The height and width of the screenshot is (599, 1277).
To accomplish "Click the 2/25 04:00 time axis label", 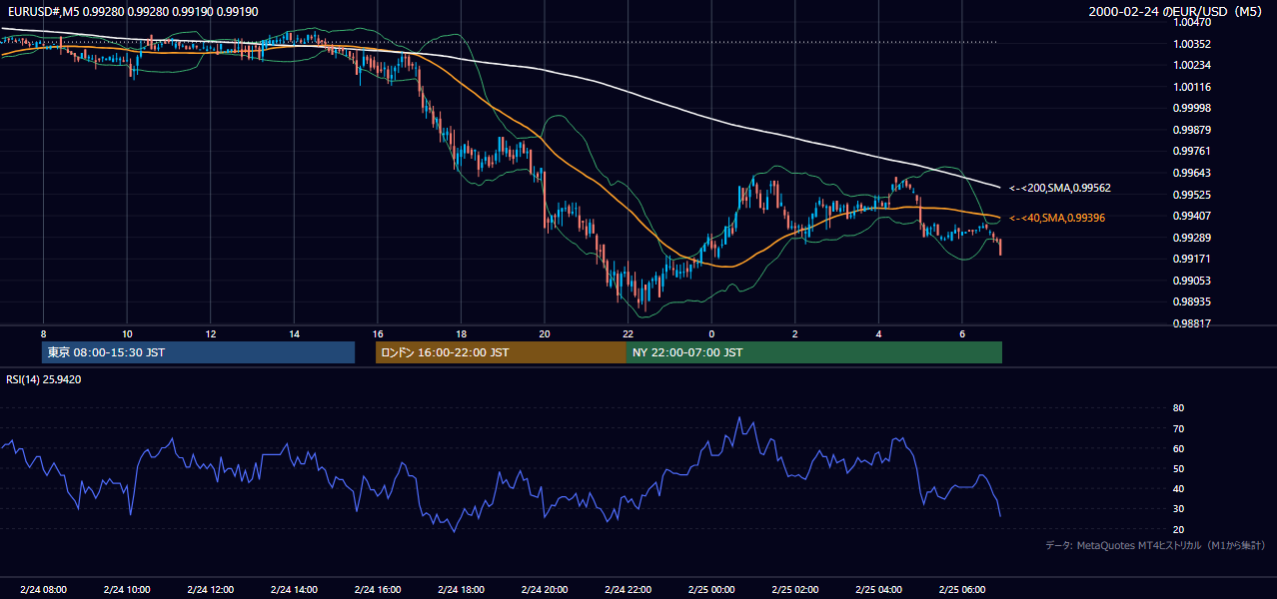I will 878,589.
